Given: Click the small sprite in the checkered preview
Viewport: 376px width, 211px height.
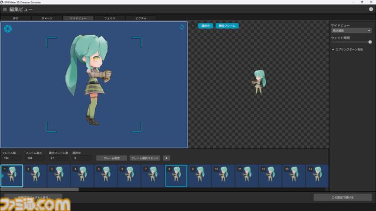Looking at the screenshot, I should click(x=258, y=82).
